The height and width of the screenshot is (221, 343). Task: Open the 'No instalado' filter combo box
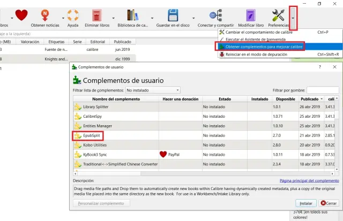153,90
